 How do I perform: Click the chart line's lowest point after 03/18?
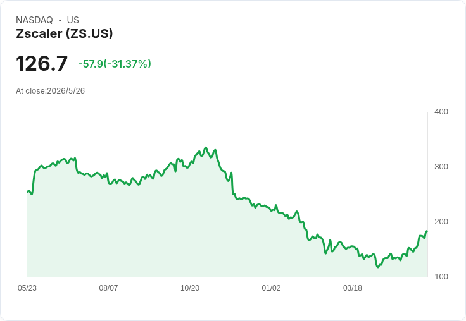coord(378,267)
